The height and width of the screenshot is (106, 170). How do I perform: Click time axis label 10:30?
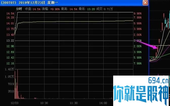[44, 103]
